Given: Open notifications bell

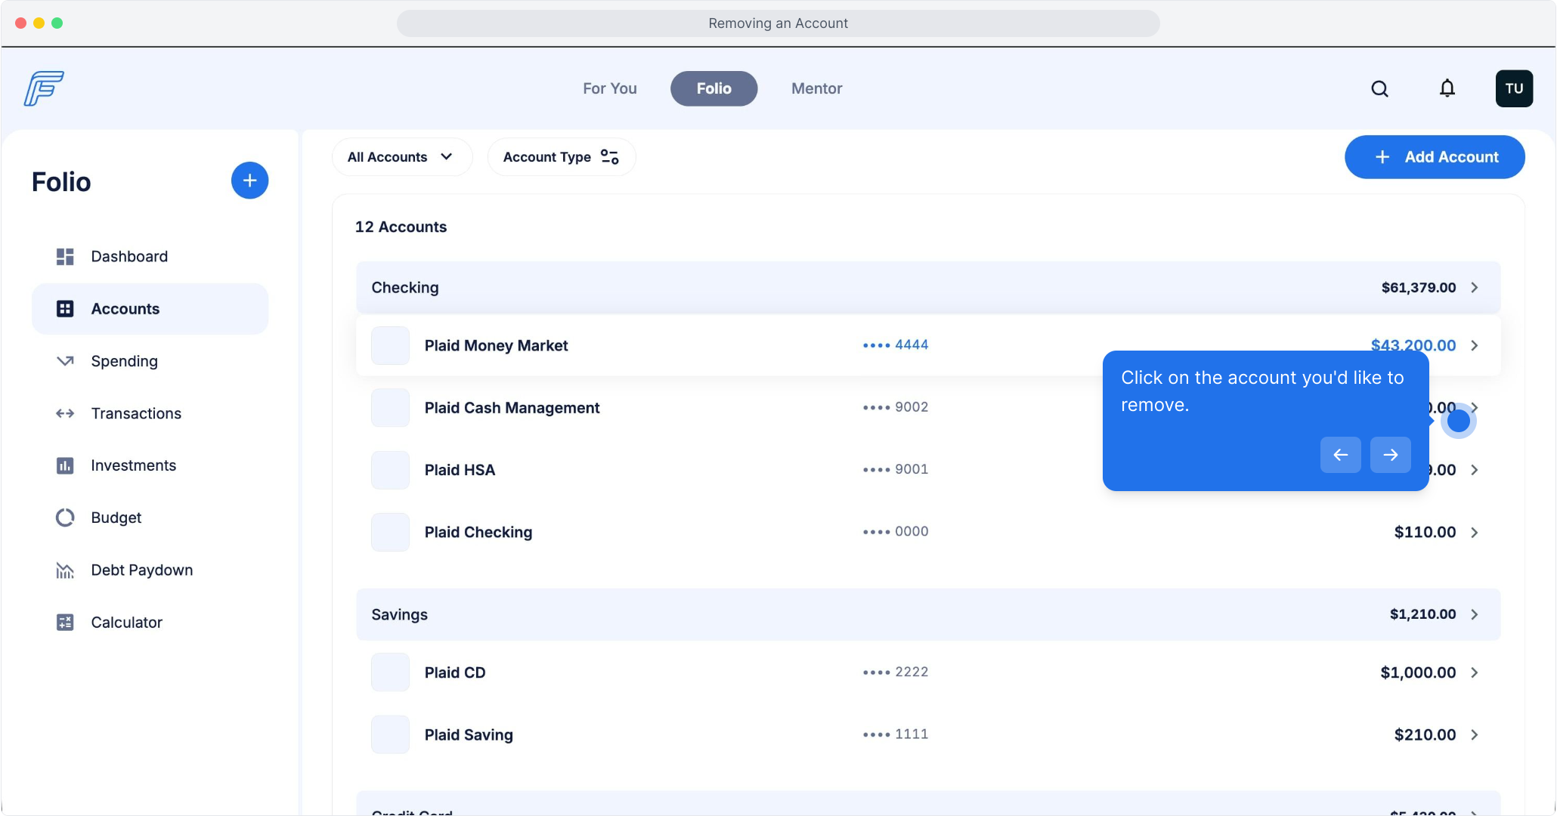Looking at the screenshot, I should tap(1447, 89).
